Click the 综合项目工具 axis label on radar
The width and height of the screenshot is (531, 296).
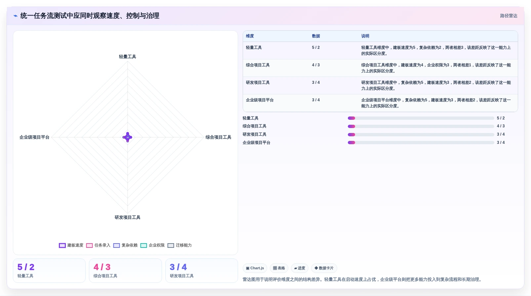coord(218,137)
